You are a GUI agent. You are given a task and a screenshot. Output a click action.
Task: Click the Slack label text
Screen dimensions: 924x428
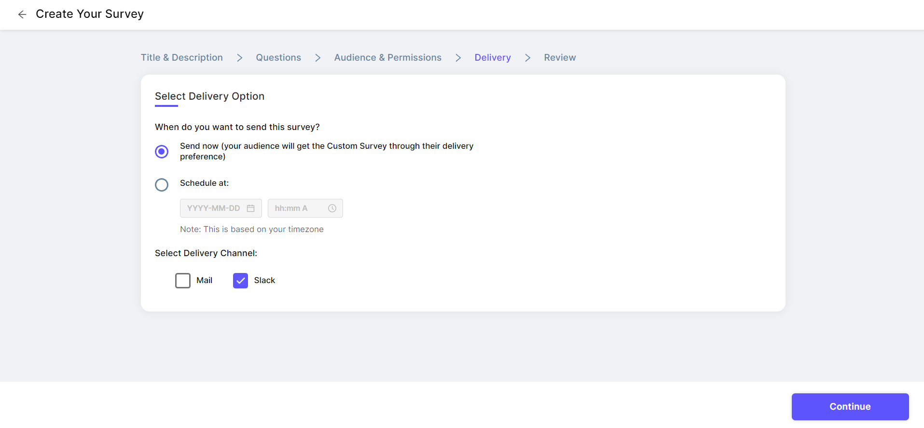pos(264,281)
